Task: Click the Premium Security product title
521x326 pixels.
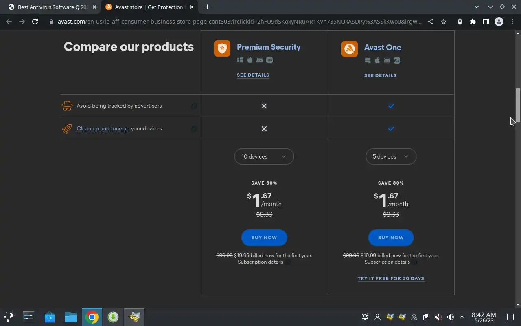Action: click(269, 47)
